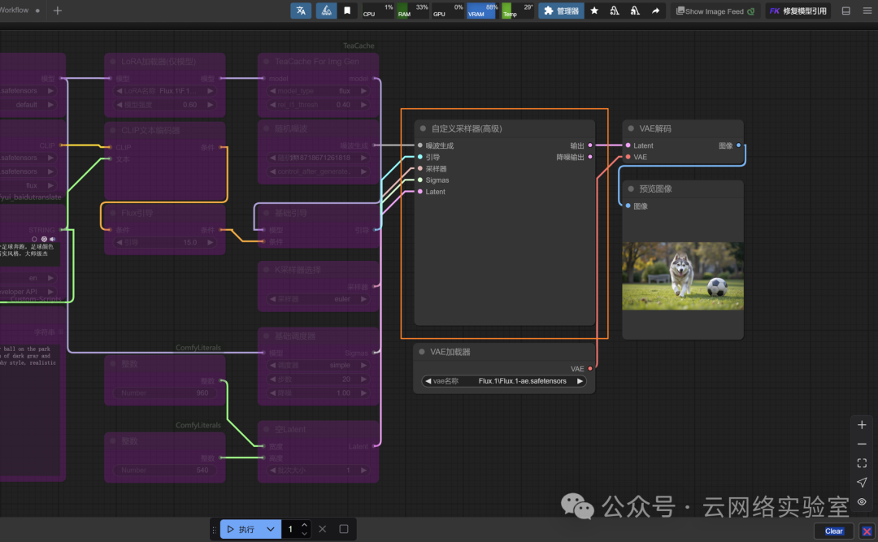This screenshot has height=542, width=878.
Task: Toggle link visibility with the eye icon
Action: 862,501
